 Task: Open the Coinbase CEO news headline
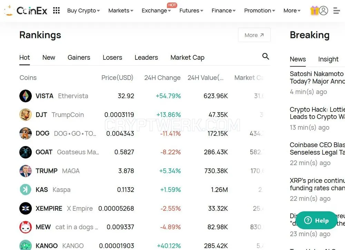tap(317, 148)
